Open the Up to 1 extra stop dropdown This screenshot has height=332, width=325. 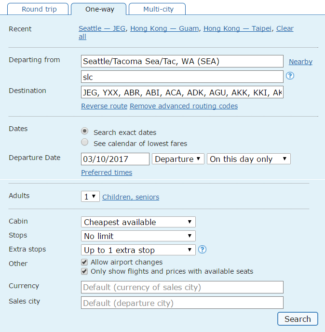(x=138, y=250)
